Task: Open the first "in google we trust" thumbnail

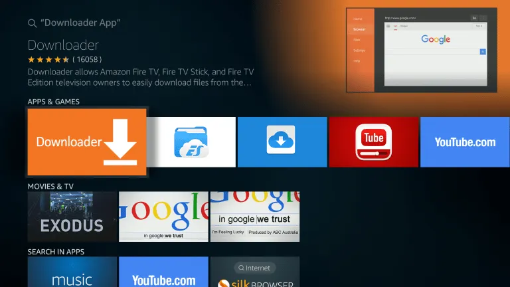Action: point(163,217)
